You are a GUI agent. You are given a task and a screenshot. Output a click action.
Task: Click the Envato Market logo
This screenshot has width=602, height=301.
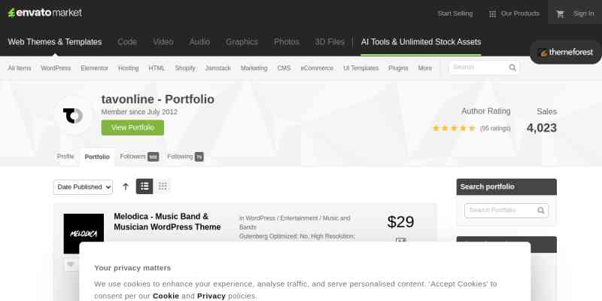45,13
